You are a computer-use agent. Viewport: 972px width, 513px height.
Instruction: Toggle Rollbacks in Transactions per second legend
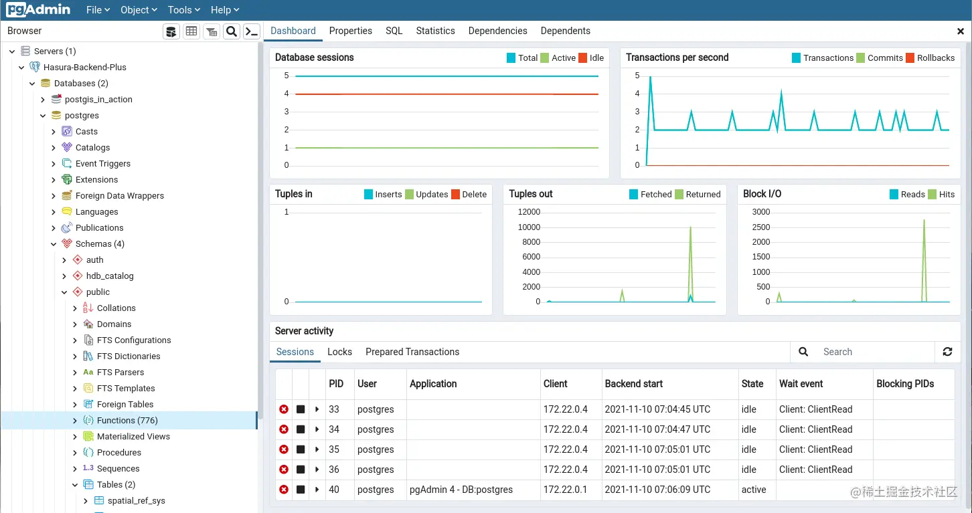[x=931, y=58]
